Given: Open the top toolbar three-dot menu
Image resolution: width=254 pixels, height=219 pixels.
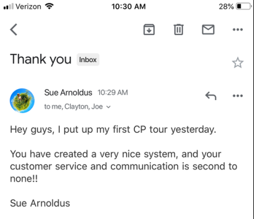Looking at the screenshot, I should 238,30.
